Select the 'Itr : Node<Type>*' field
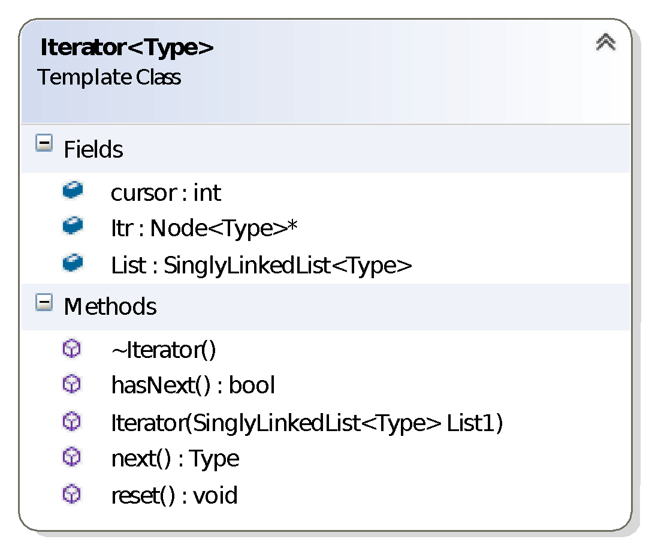The width and height of the screenshot is (652, 551). click(205, 228)
